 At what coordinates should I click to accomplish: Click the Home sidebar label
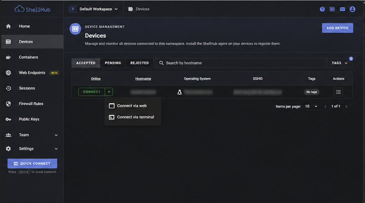click(x=25, y=26)
